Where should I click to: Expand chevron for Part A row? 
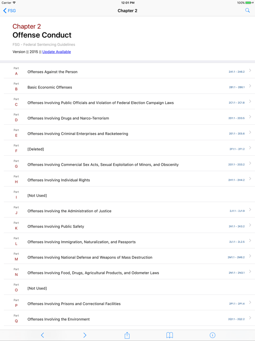coord(250,70)
